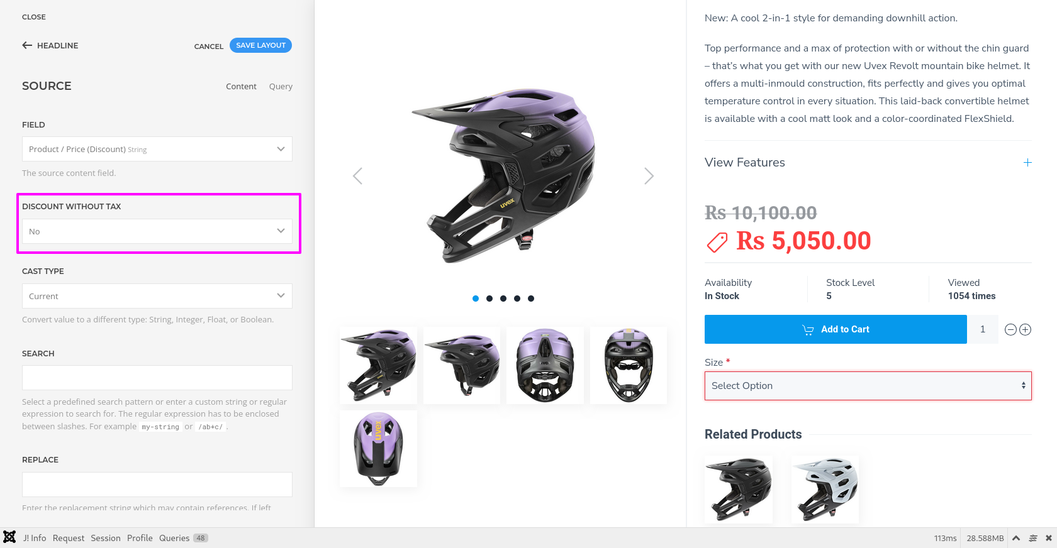This screenshot has width=1057, height=548.
Task: Open the Cast Type dropdown
Action: click(x=157, y=296)
